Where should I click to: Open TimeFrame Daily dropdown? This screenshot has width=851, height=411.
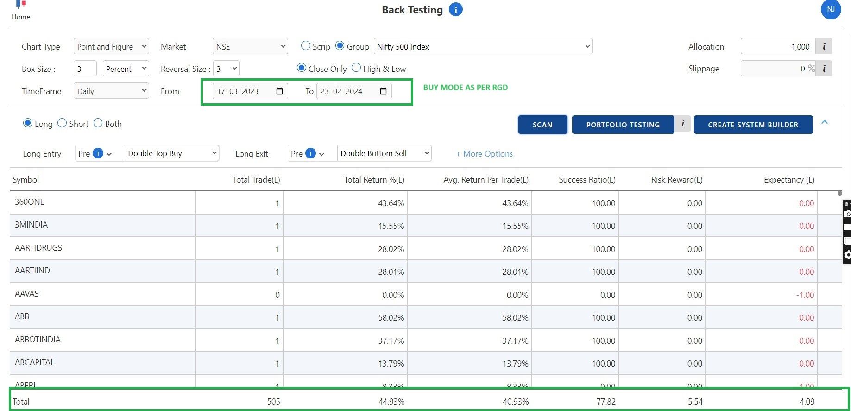coord(111,91)
